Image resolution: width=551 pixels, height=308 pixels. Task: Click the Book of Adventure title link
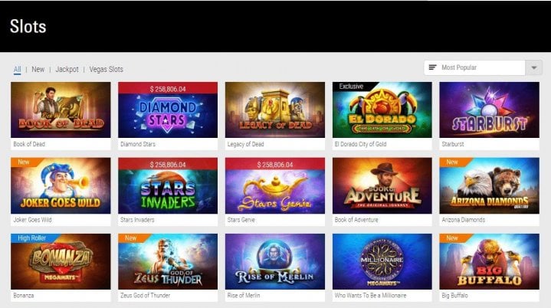pyautogui.click(x=356, y=220)
